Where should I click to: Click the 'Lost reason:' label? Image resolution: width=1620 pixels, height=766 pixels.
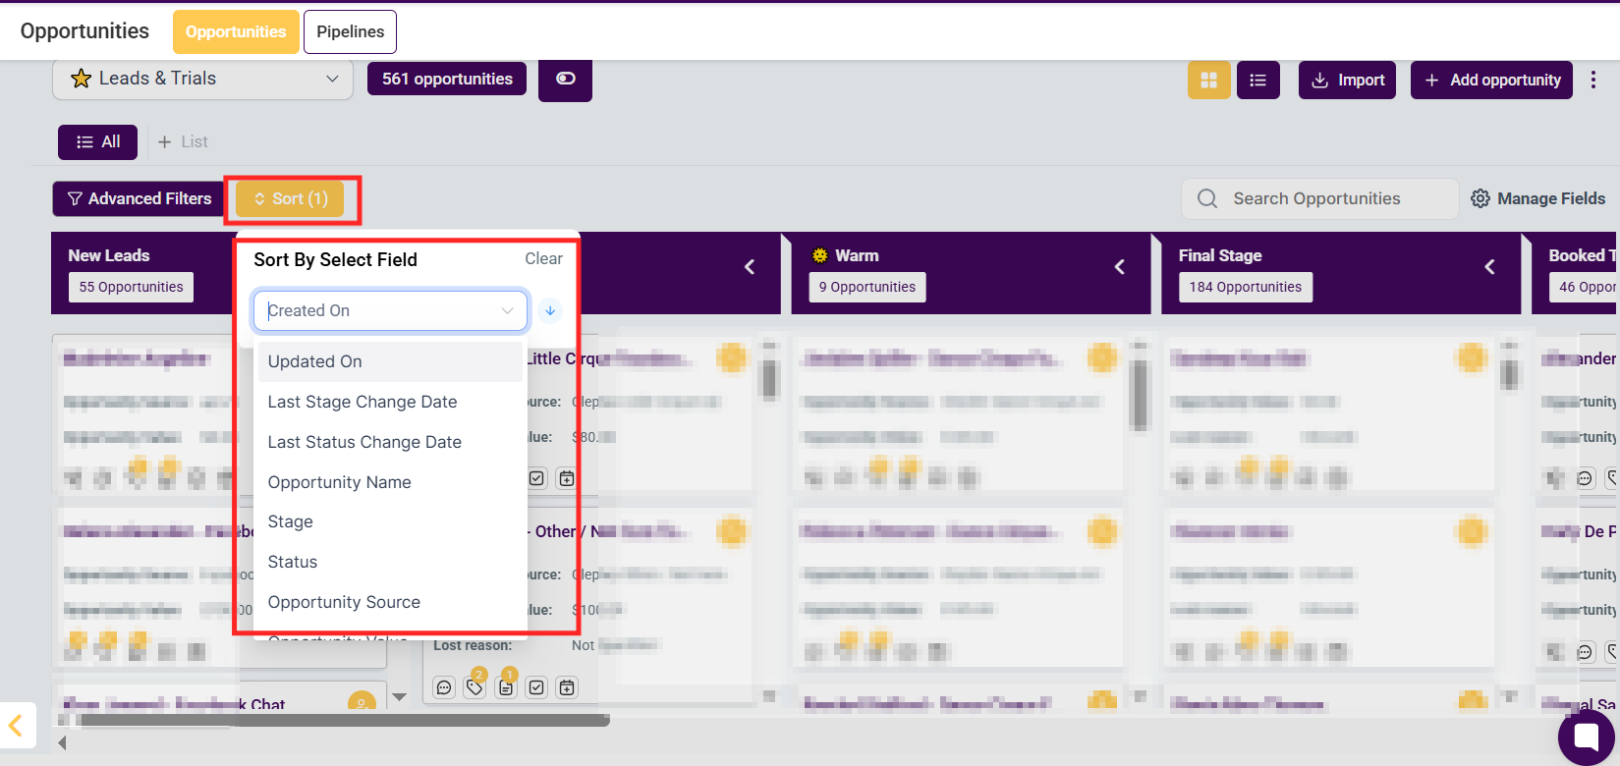[x=473, y=645]
